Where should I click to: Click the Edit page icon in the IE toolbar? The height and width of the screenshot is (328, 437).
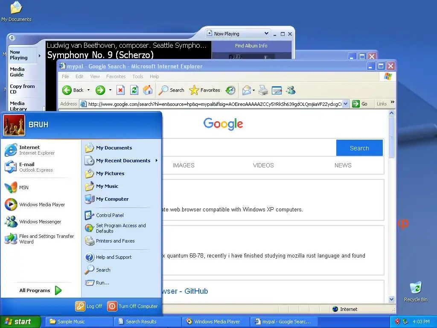coord(277,90)
